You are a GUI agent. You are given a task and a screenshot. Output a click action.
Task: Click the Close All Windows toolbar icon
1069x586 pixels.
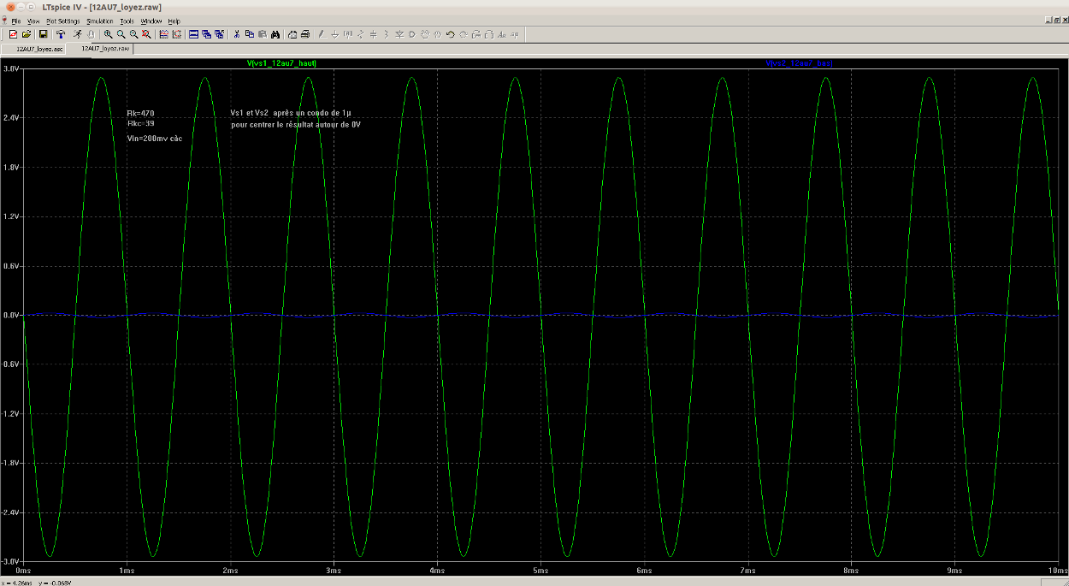220,34
